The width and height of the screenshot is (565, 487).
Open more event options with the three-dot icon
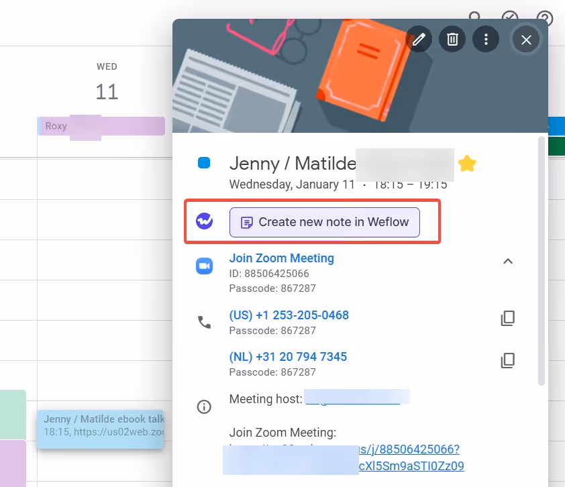click(486, 39)
